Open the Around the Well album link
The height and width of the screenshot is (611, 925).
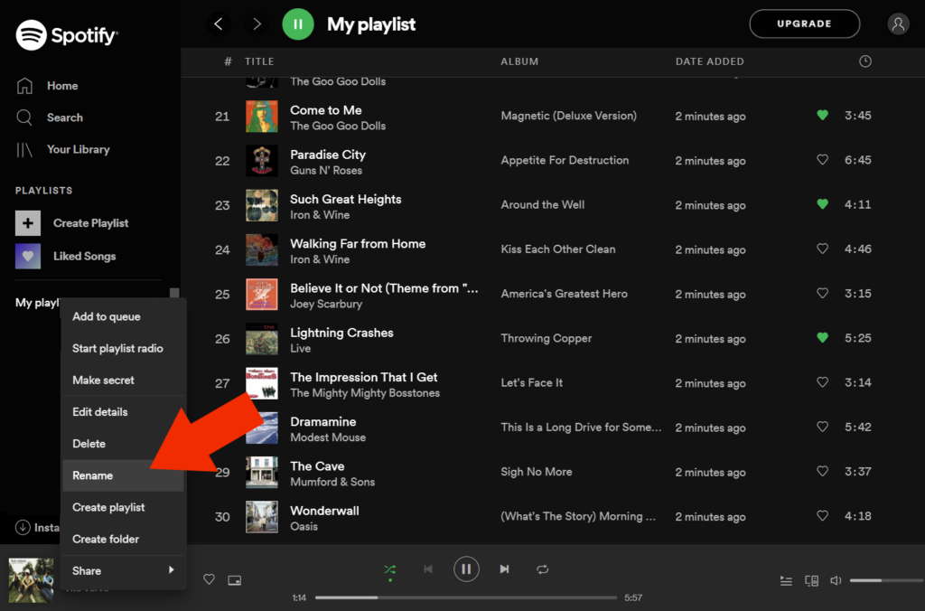click(543, 205)
